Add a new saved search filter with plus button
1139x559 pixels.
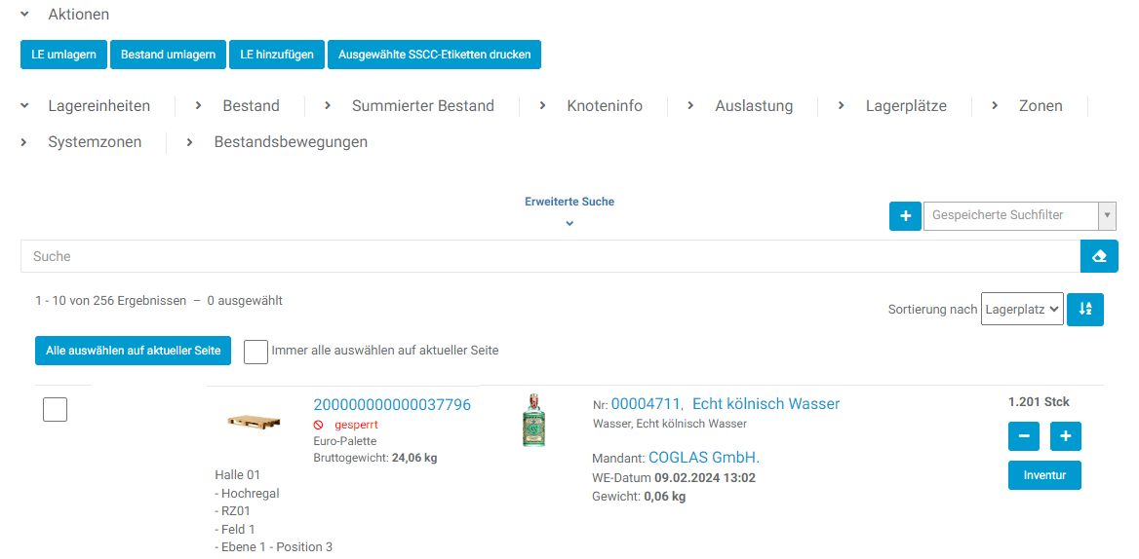[905, 215]
